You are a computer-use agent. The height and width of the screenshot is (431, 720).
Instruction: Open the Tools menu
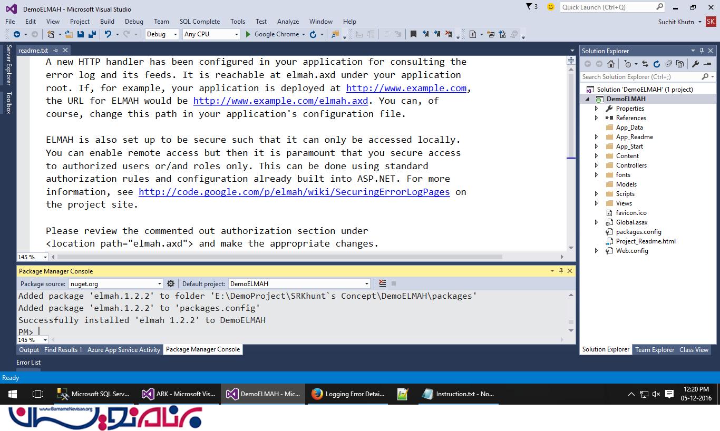[238, 22]
